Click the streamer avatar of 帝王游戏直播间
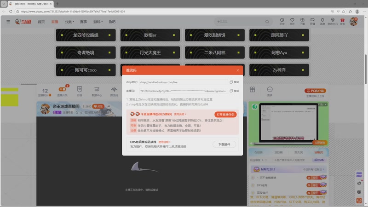368x207 pixels. (x=45, y=109)
